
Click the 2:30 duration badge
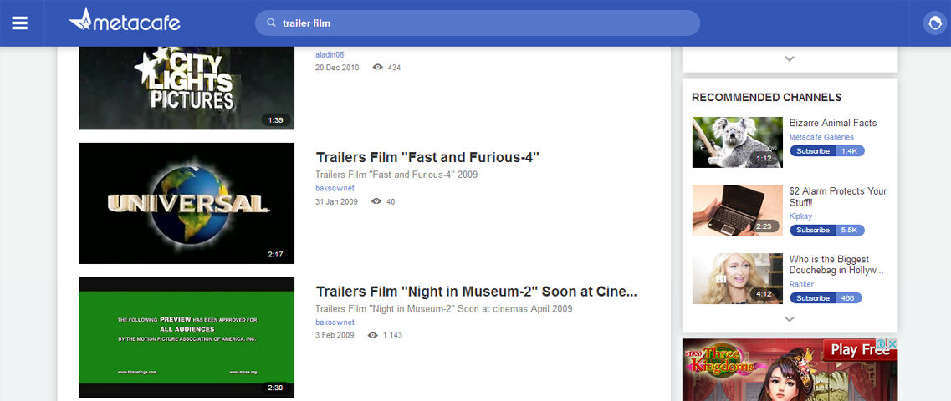point(275,388)
